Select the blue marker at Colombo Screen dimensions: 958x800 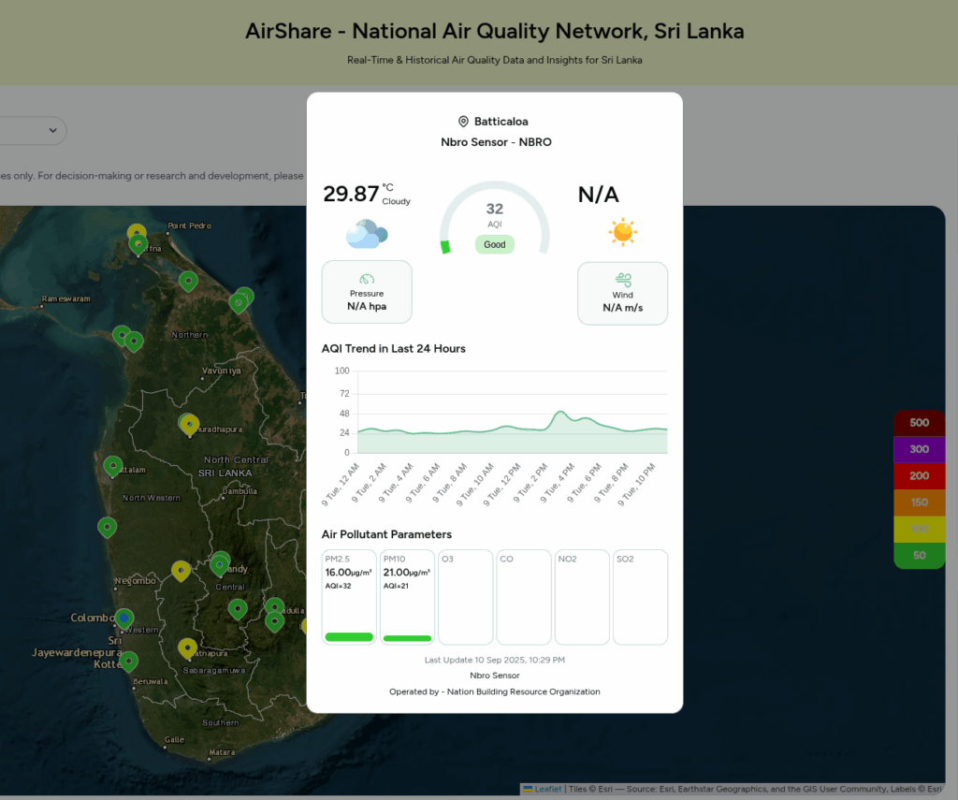point(124,618)
